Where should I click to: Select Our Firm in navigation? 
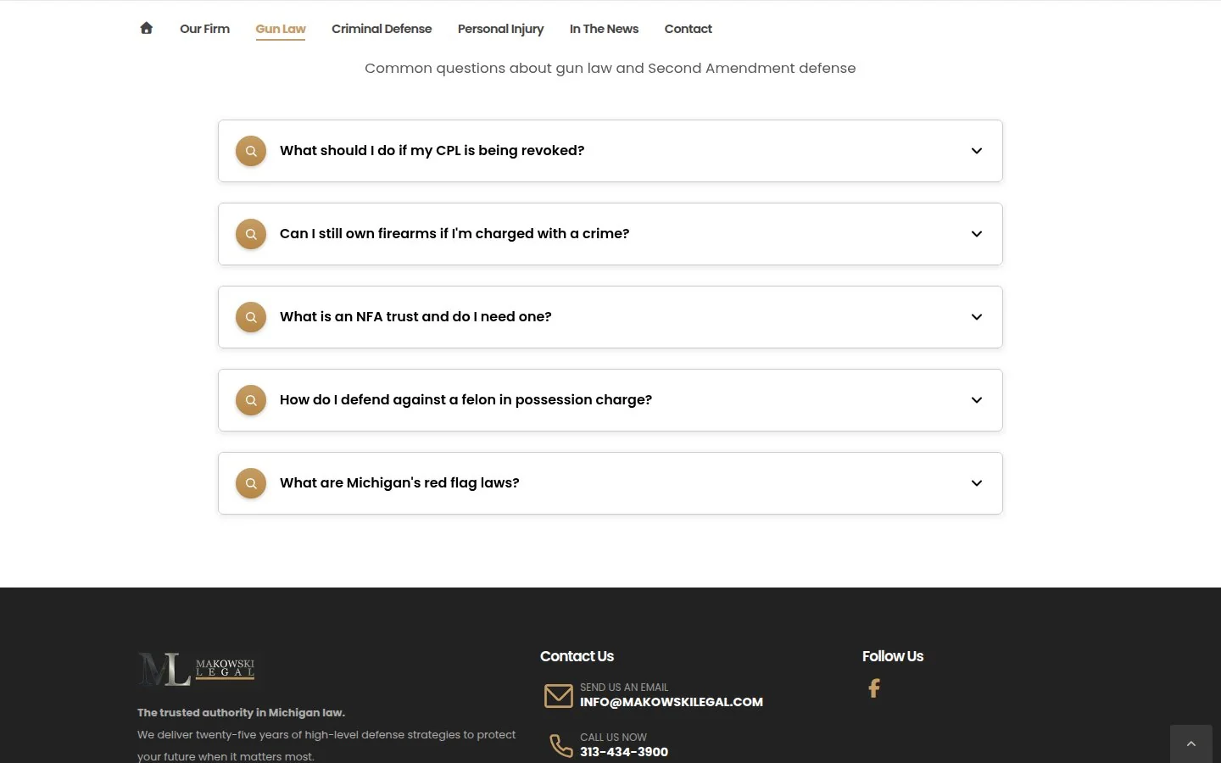click(204, 29)
